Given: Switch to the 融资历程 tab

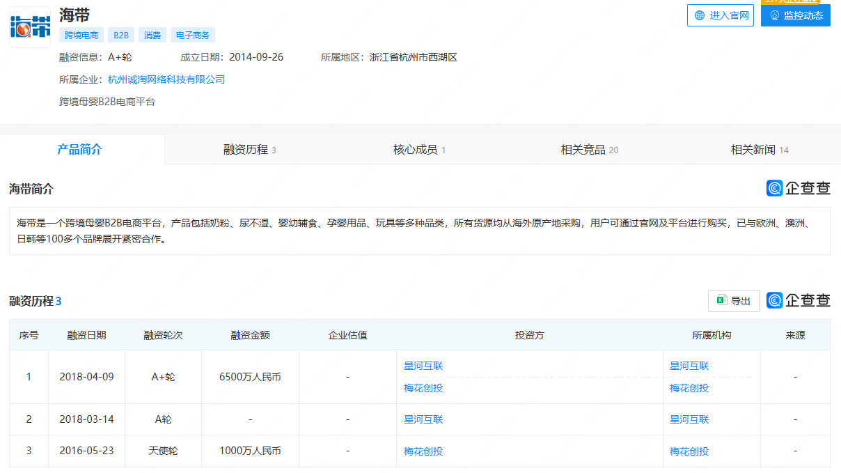Looking at the screenshot, I should point(249,150).
